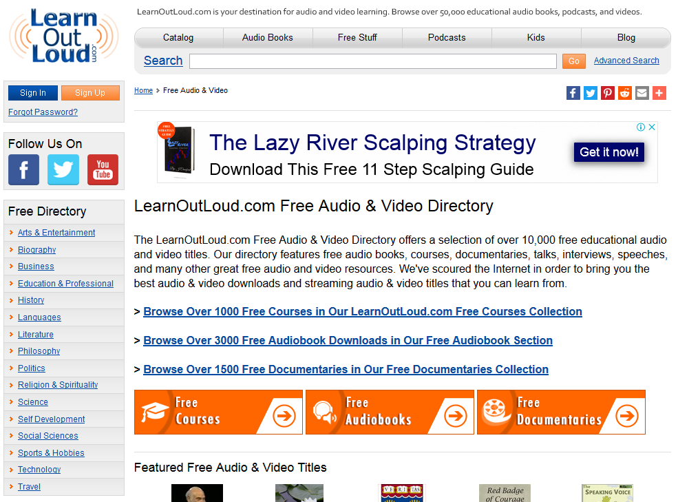The height and width of the screenshot is (502, 678).
Task: Share page via email envelope icon
Action: point(642,92)
